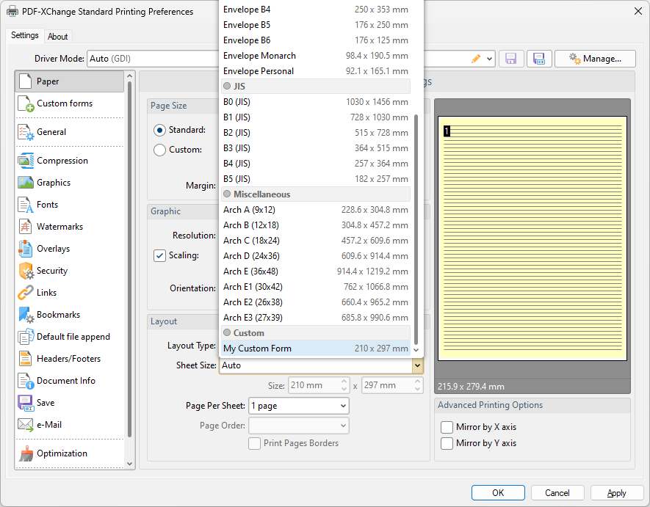Select the Standard page size radio button
Viewport: 650px width, 507px height.
pyautogui.click(x=159, y=130)
